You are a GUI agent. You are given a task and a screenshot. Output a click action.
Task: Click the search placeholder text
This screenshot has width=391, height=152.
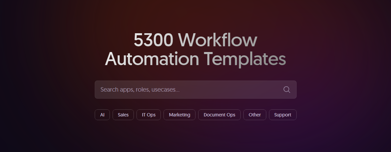(140, 90)
